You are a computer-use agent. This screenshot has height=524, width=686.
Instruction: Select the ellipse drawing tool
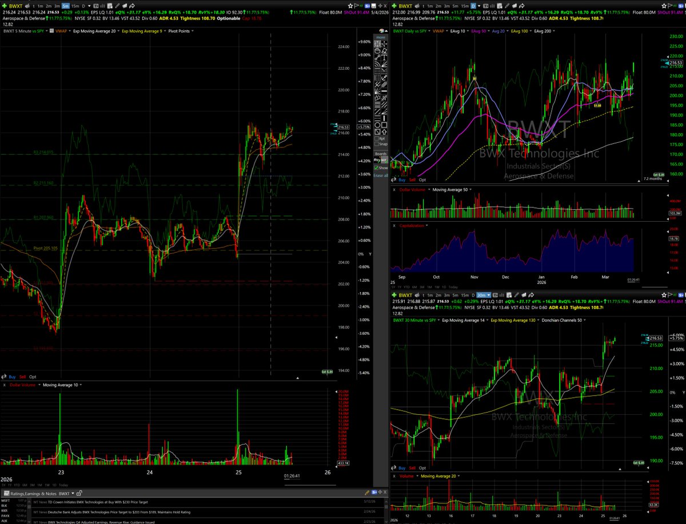coord(377,125)
